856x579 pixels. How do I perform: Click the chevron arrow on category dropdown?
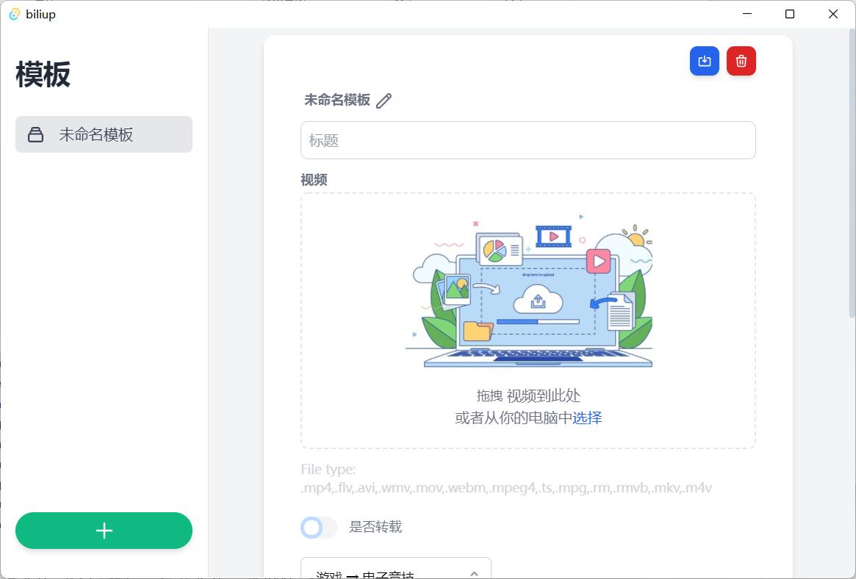tap(474, 572)
